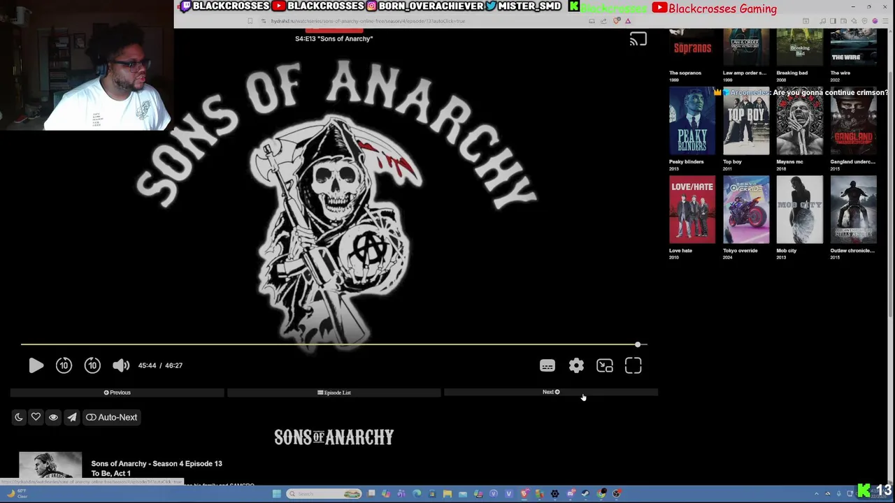Open the weather widget in taskbar
Viewport: 895px width, 503px height.
pyautogui.click(x=17, y=493)
